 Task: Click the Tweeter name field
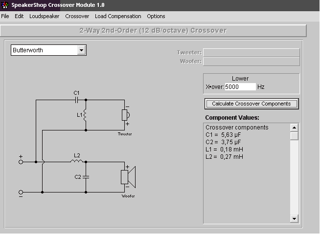(251, 53)
